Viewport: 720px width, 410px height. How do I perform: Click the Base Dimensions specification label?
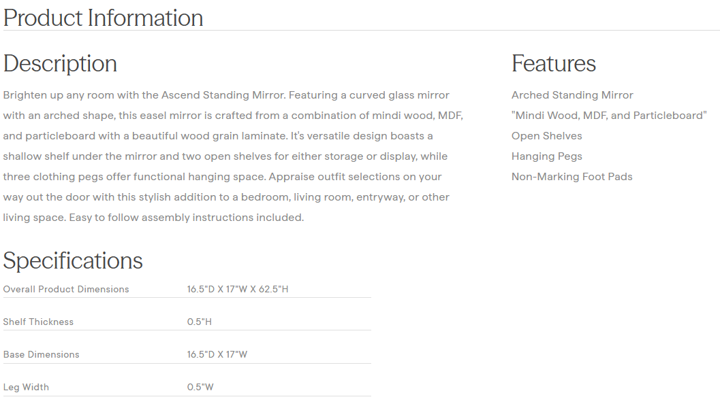coord(41,354)
